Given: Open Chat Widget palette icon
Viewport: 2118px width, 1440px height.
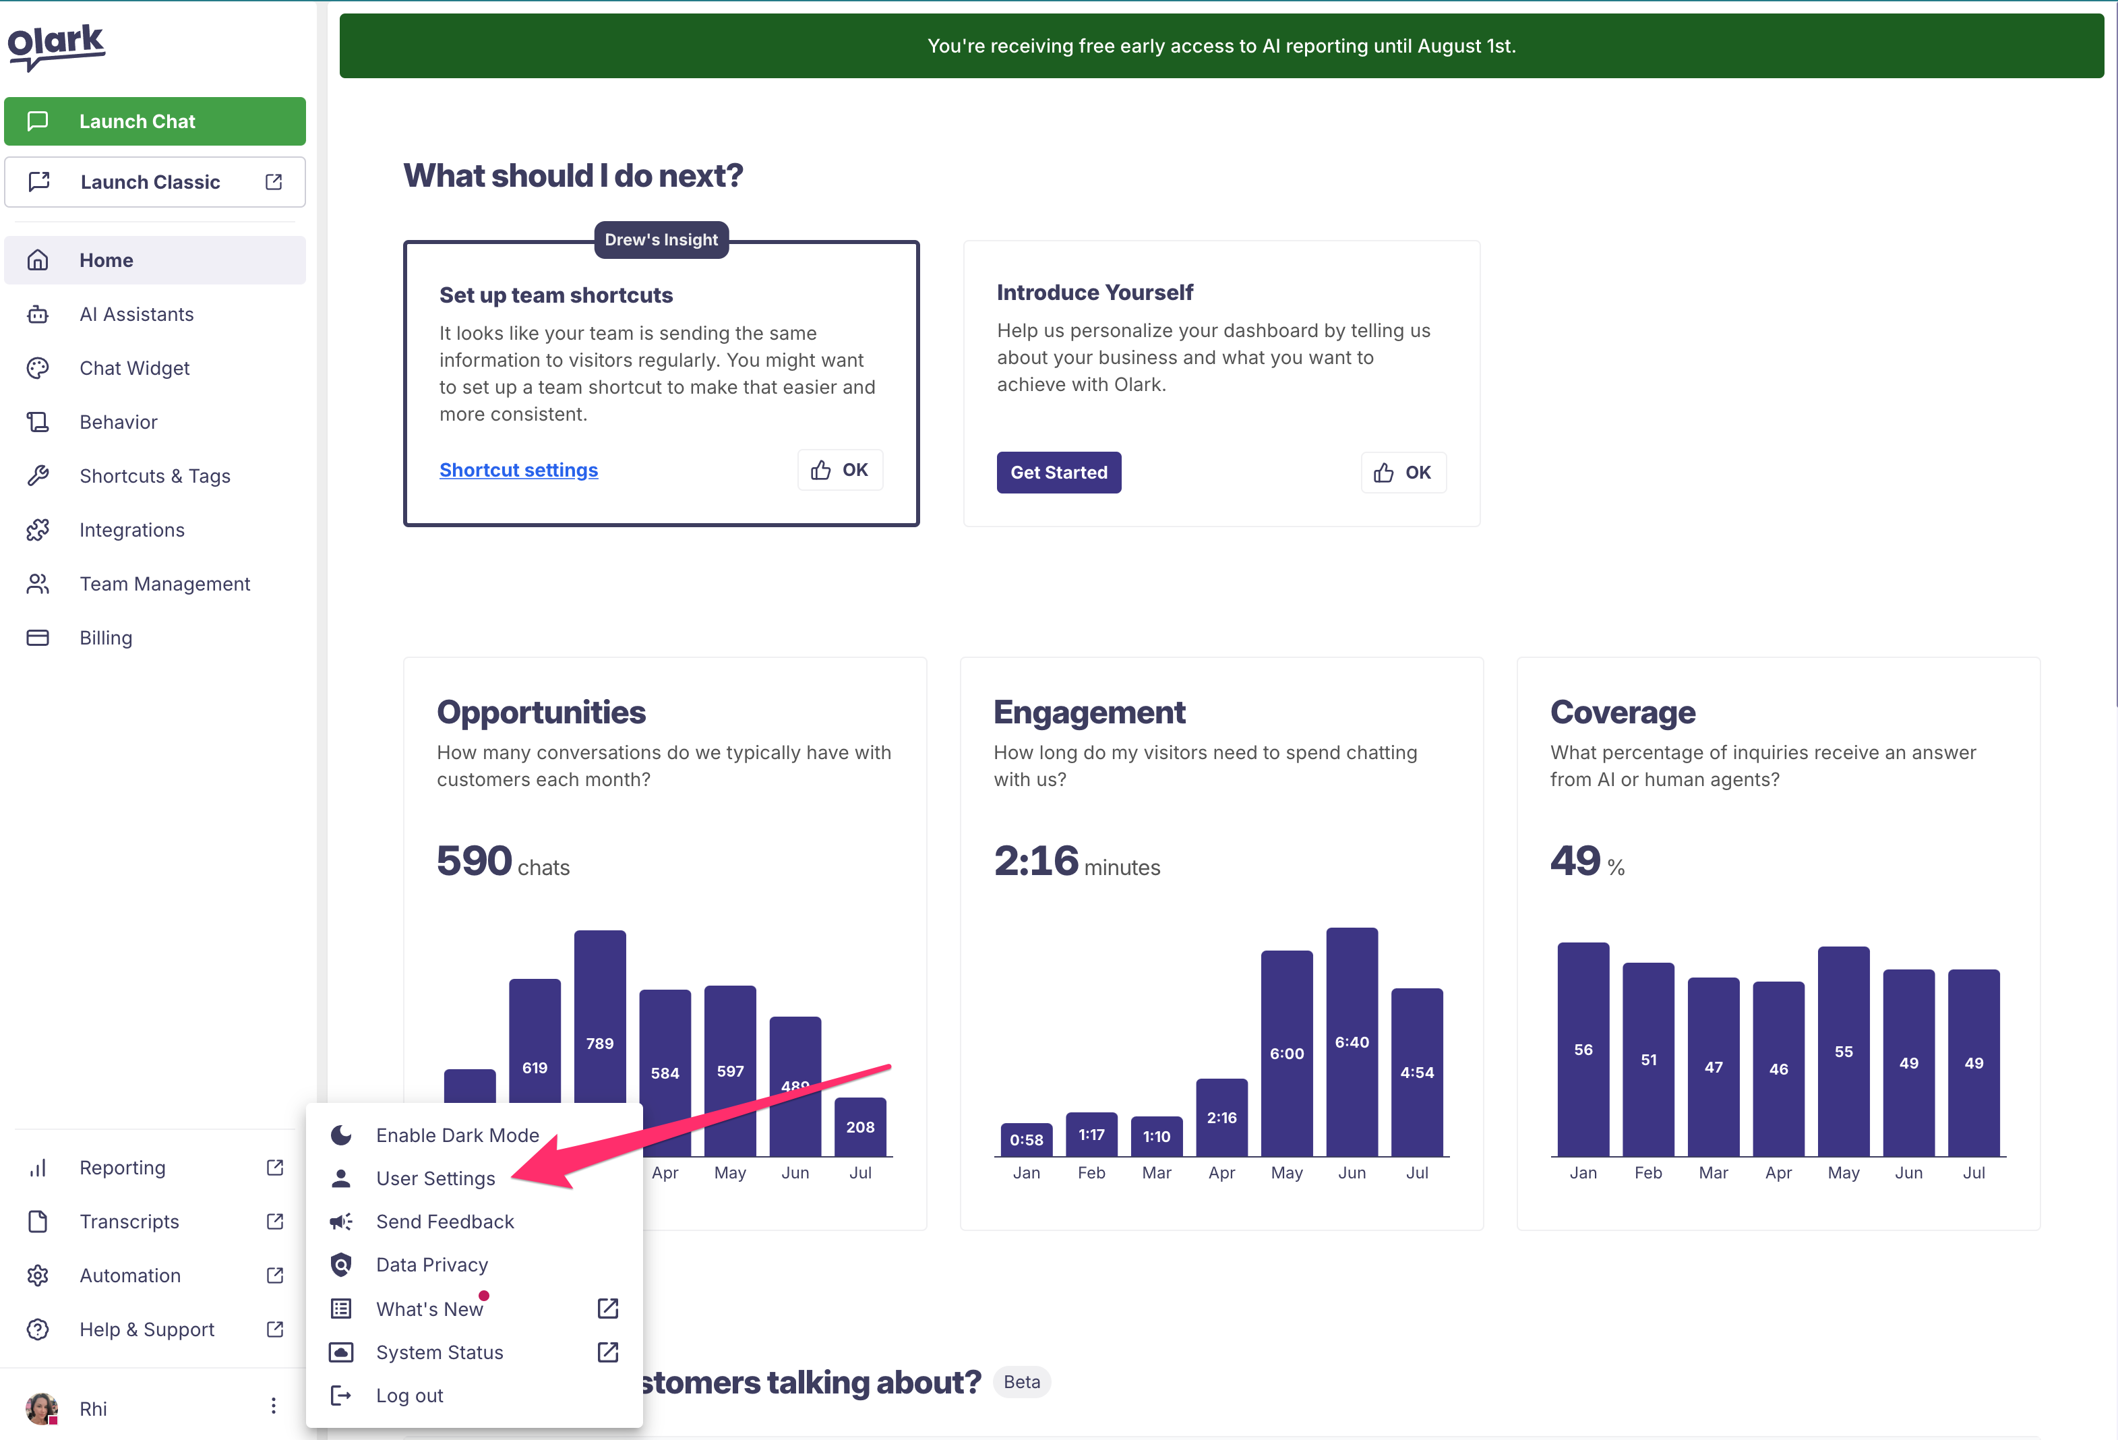Looking at the screenshot, I should (37, 368).
